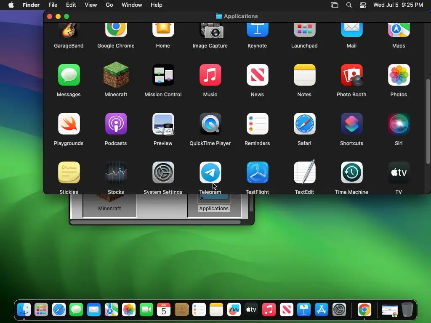Viewport: 431px width, 323px height.
Task: Select the Podcasts app icon
Action: [116, 124]
